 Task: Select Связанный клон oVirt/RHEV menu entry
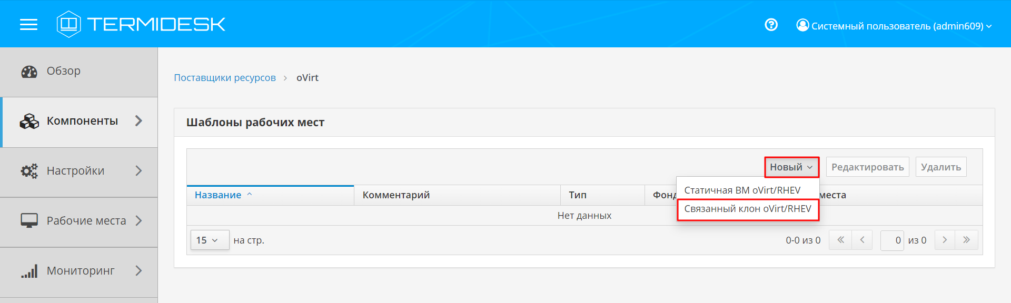748,209
